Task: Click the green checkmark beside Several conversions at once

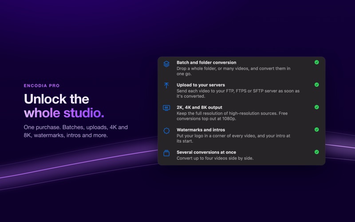Action: (316, 152)
